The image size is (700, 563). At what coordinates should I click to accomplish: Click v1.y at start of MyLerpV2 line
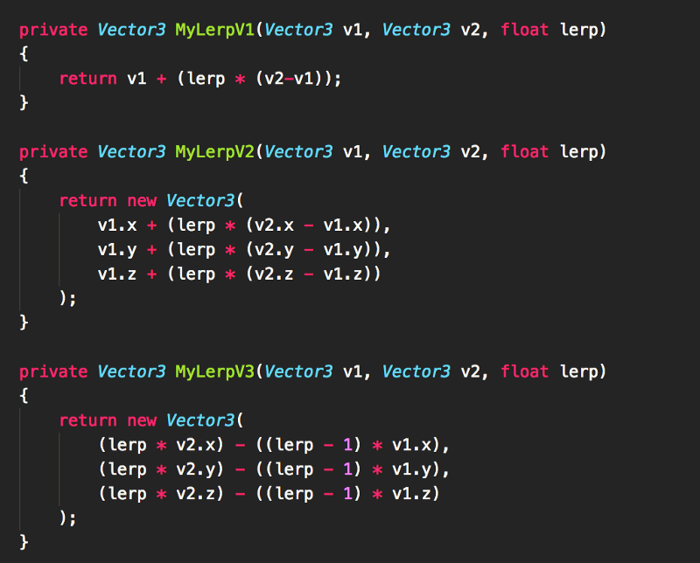pos(117,250)
